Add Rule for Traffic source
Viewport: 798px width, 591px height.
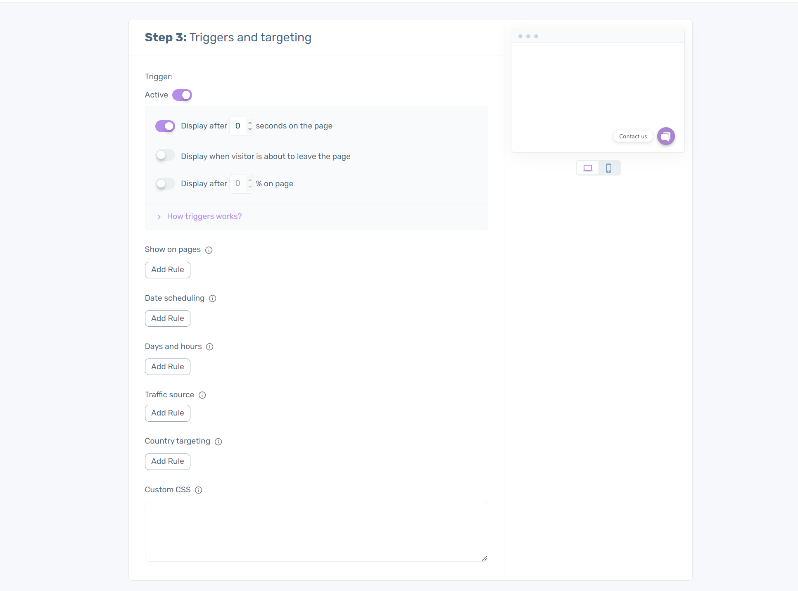pos(167,413)
